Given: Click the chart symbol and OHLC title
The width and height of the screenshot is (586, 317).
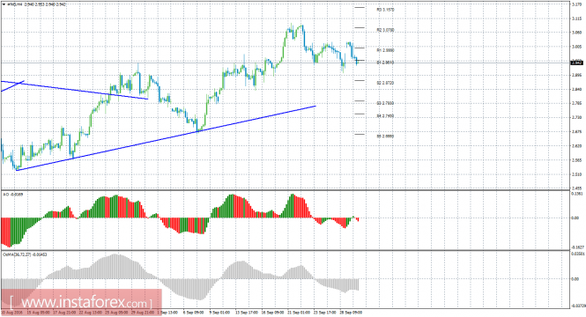Looking at the screenshot, I should tap(36, 4).
